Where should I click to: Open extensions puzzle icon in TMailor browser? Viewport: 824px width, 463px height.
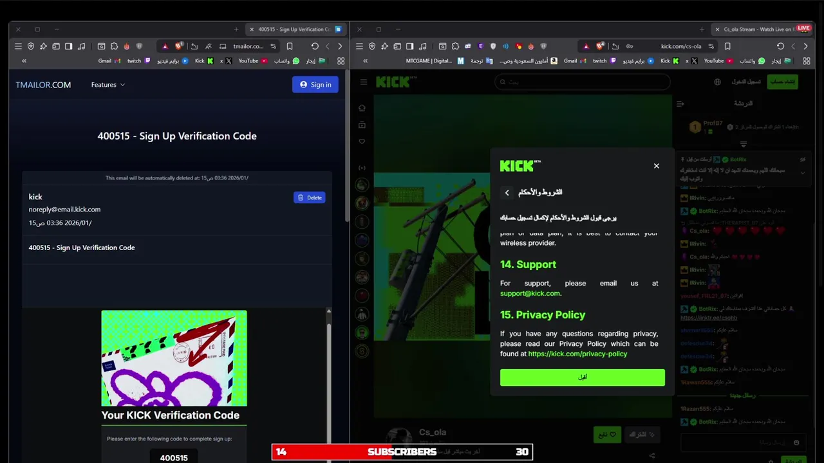pyautogui.click(x=114, y=46)
